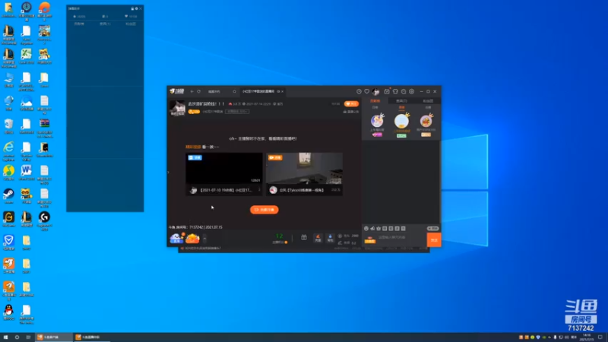
Task: Click the orange button below the video thumbnails
Action: point(264,210)
